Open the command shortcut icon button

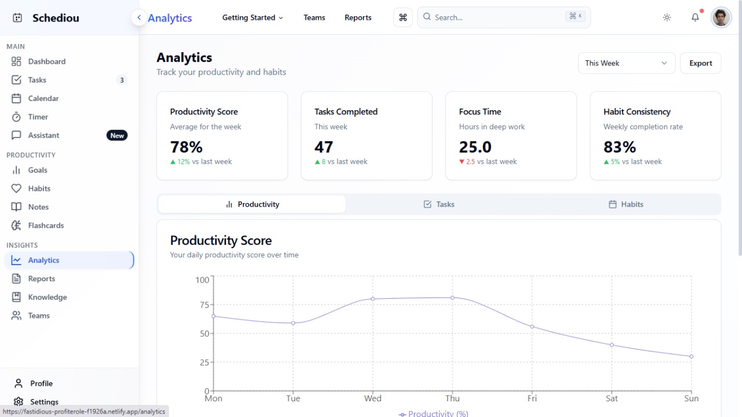403,17
